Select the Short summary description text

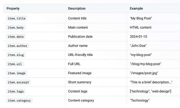(80, 82)
